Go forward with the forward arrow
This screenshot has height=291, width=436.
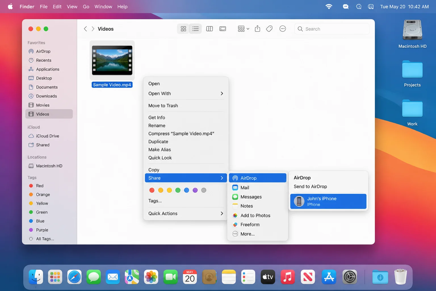point(93,29)
